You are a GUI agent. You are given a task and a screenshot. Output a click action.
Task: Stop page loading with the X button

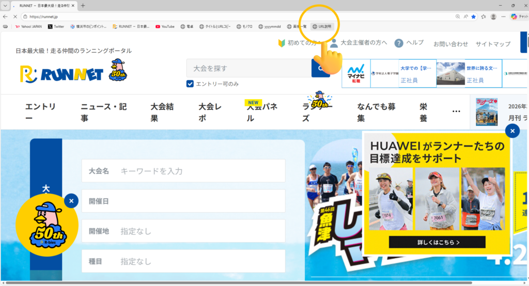pos(14,17)
